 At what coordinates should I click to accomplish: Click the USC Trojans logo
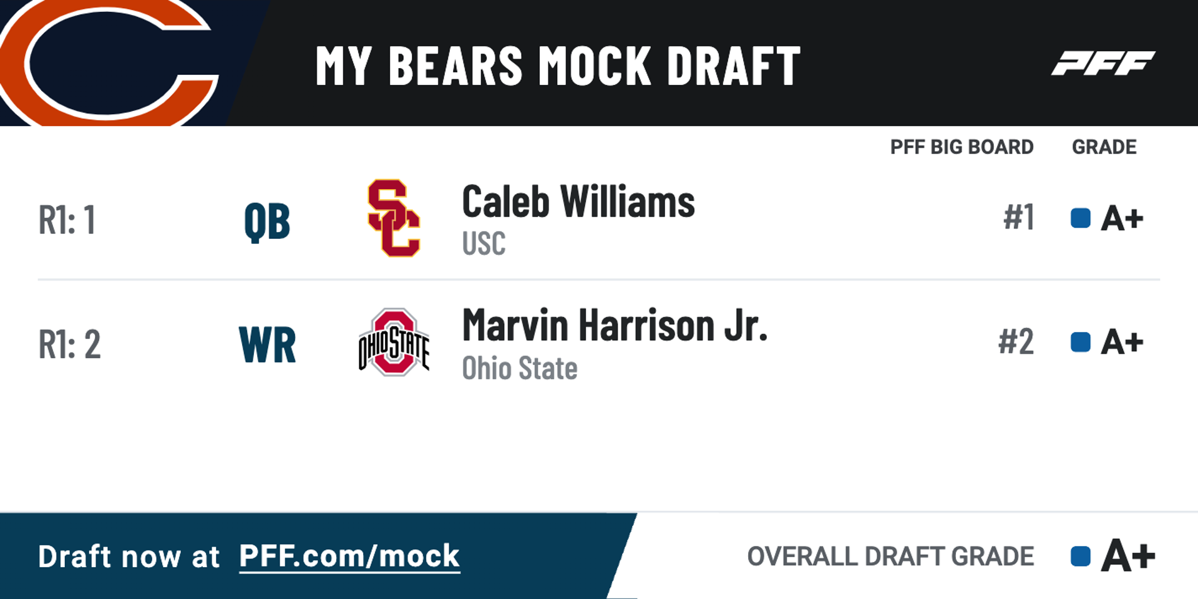(394, 218)
